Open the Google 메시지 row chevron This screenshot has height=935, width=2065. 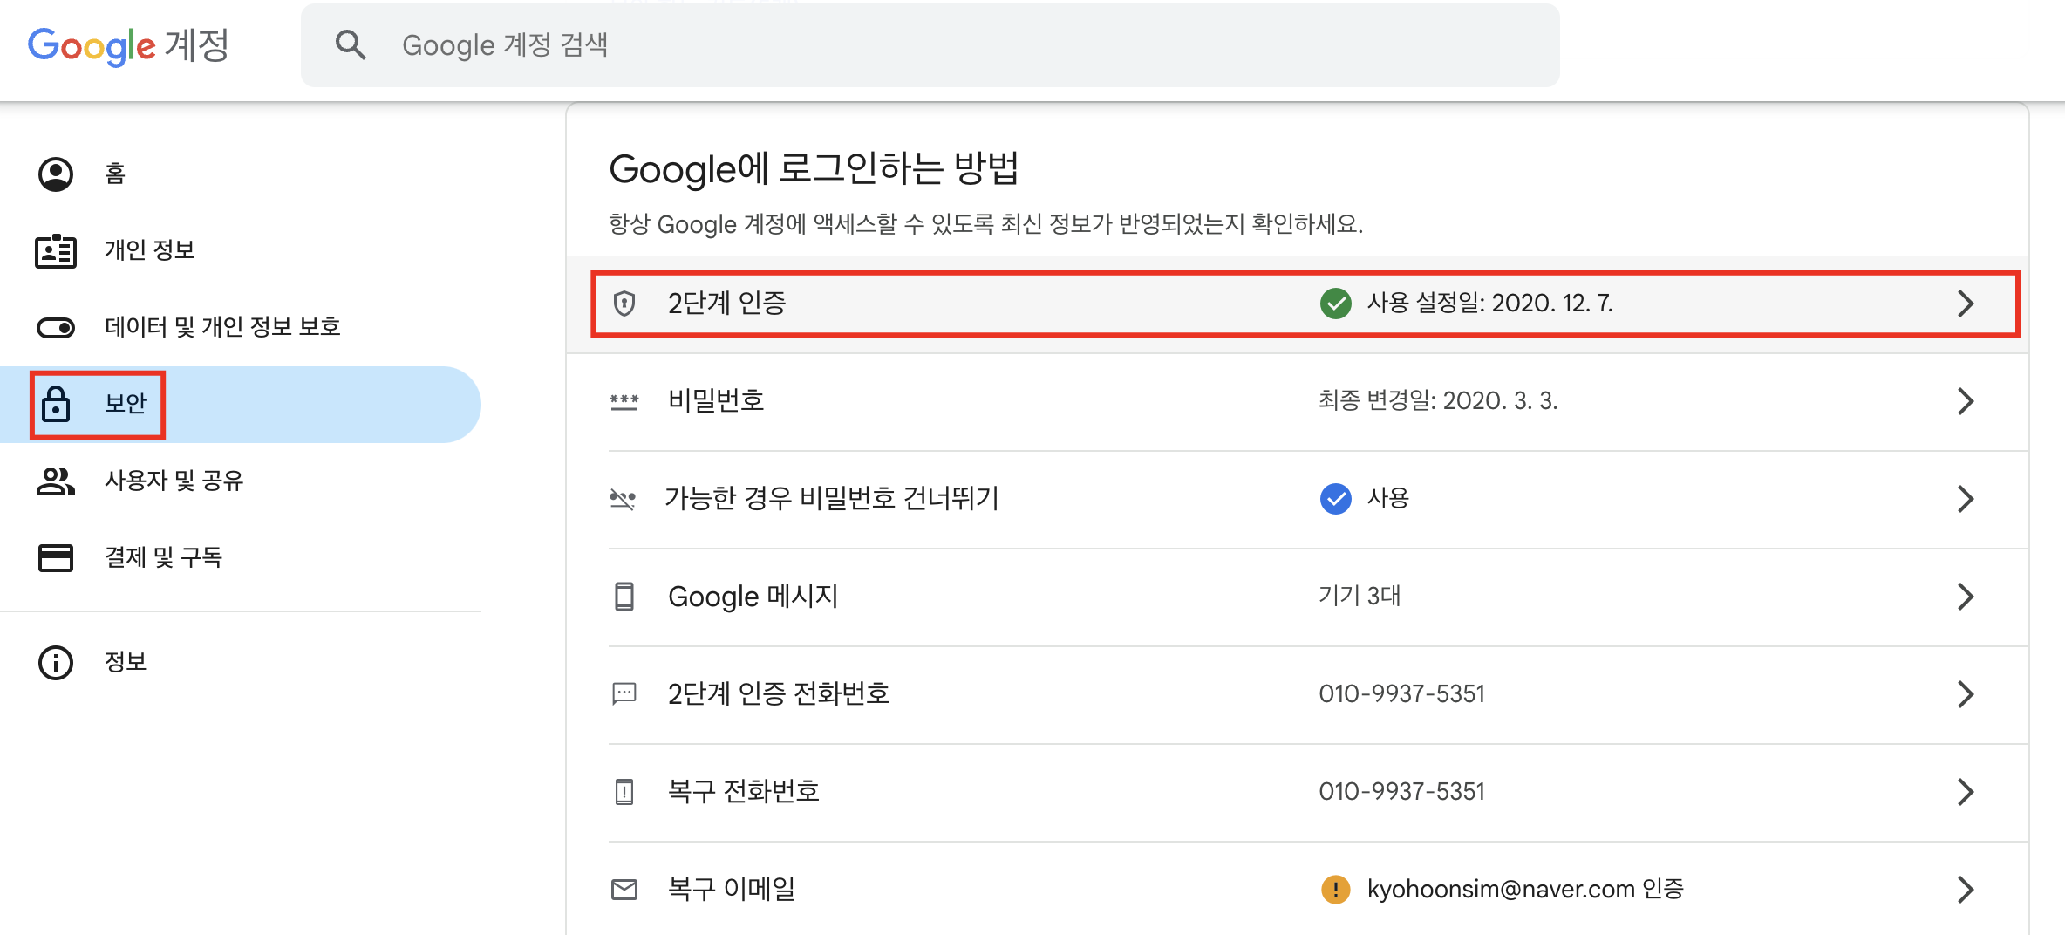click(1966, 597)
